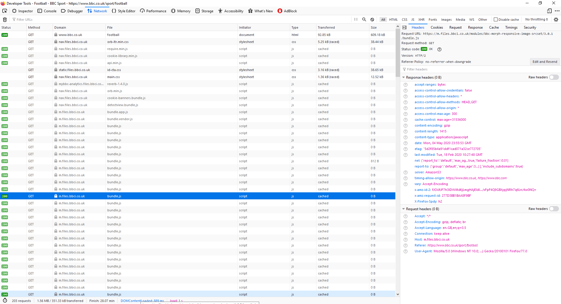561x304 pixels.
Task: Switch to the Console panel
Action: coord(47,11)
